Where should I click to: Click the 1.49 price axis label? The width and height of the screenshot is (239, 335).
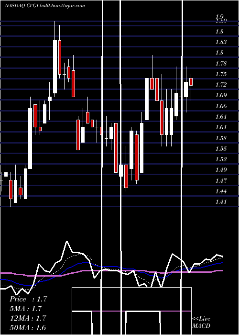[x=221, y=170]
